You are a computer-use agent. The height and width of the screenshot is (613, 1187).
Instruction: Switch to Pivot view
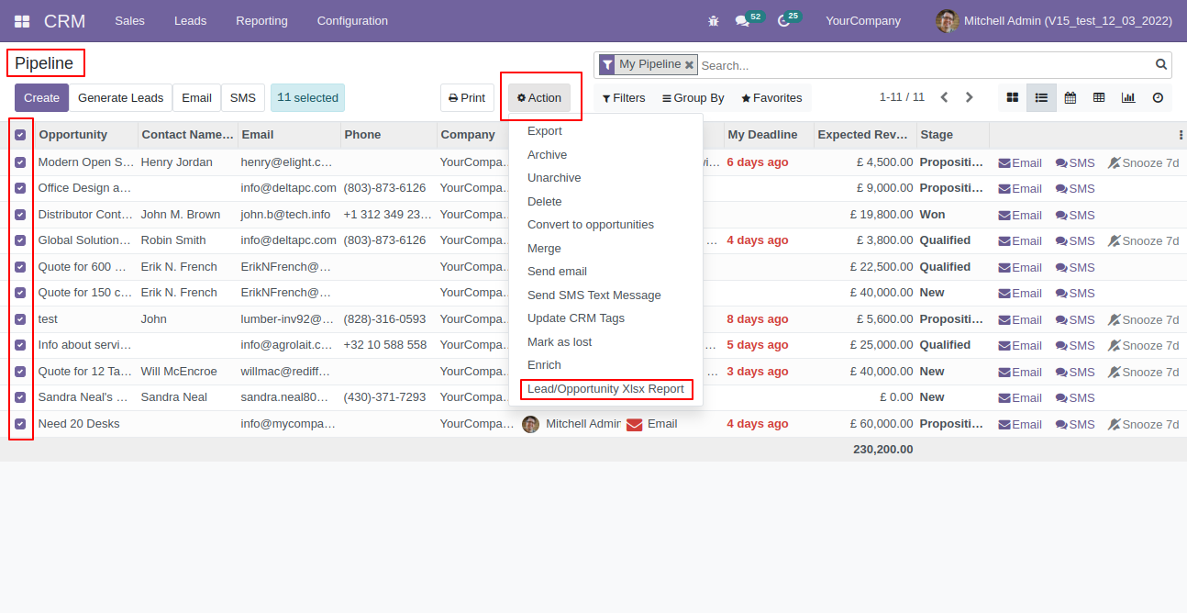1099,97
